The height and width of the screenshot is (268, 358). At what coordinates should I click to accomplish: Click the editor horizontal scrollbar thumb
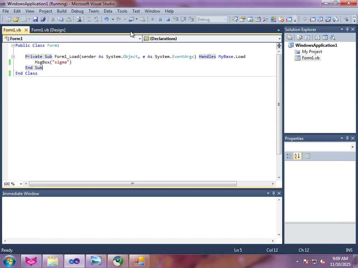(x=133, y=184)
